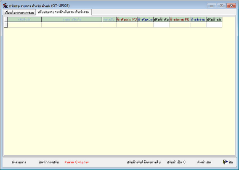
Task: Click the ค้างรับตาม PO column header
Action: 127,19
